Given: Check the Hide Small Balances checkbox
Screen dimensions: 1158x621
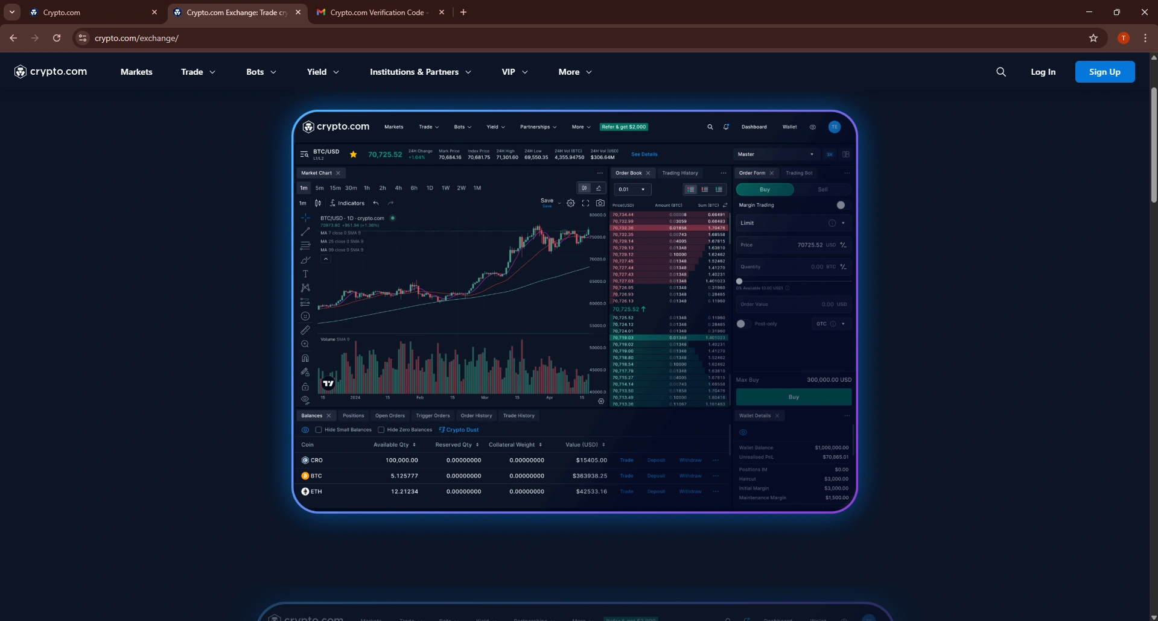Looking at the screenshot, I should tap(319, 429).
